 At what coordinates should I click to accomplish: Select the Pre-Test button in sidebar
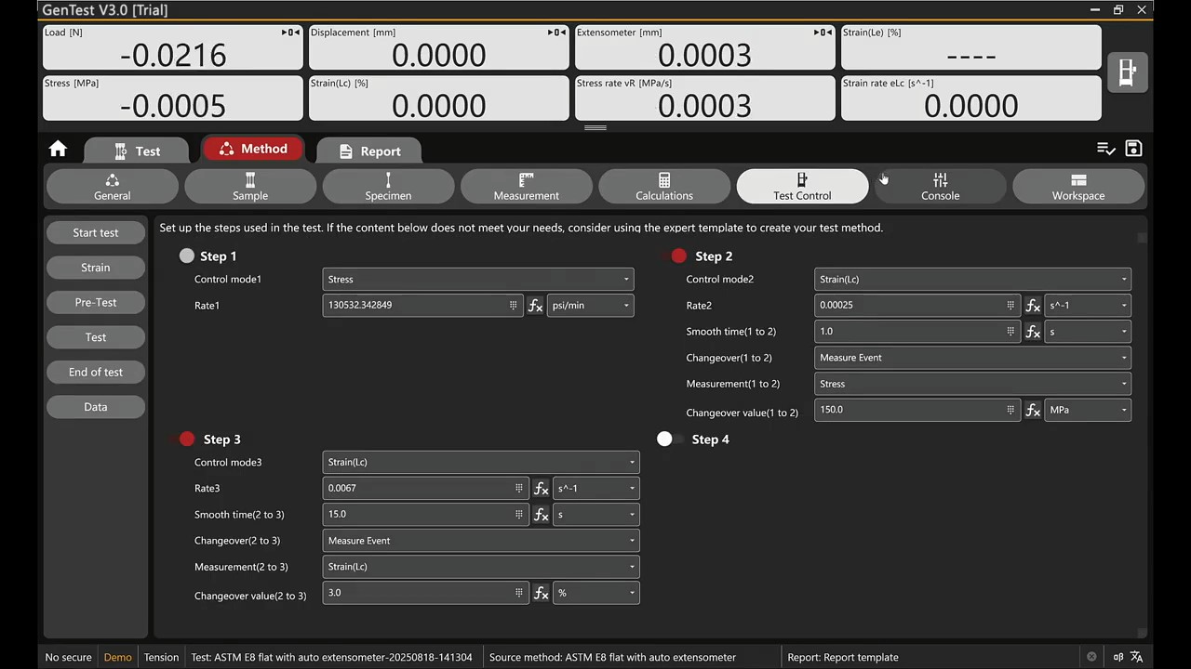click(96, 303)
